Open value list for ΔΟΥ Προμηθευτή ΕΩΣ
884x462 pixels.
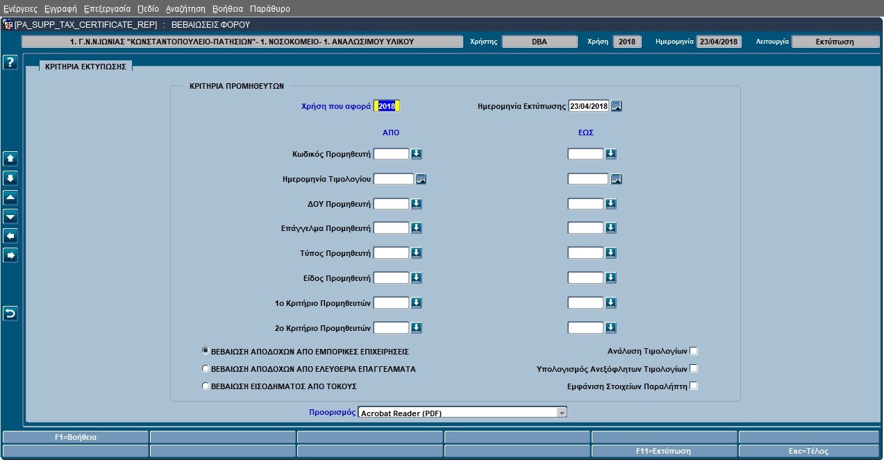(611, 204)
